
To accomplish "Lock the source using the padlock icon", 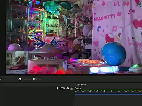I will pyautogui.click(x=72, y=88).
